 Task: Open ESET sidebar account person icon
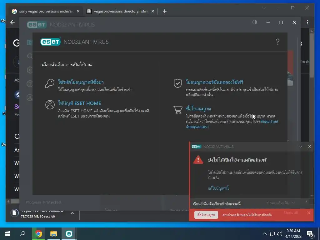30,97
